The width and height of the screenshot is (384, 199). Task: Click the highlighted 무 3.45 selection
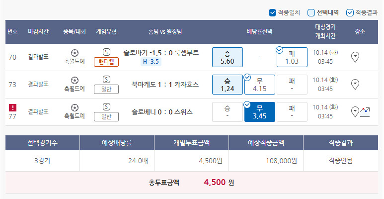(259, 111)
